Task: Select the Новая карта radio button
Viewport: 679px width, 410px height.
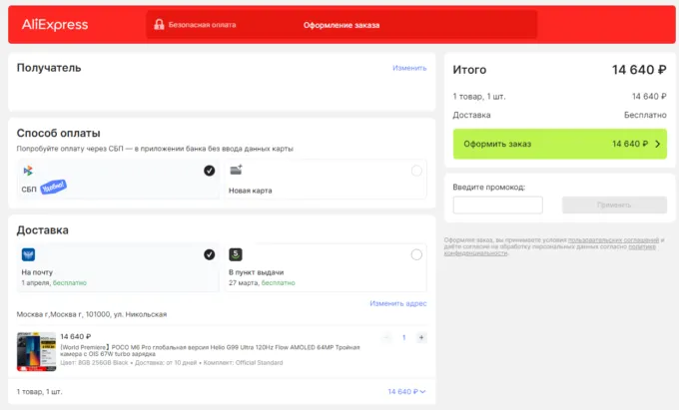Action: 416,171
